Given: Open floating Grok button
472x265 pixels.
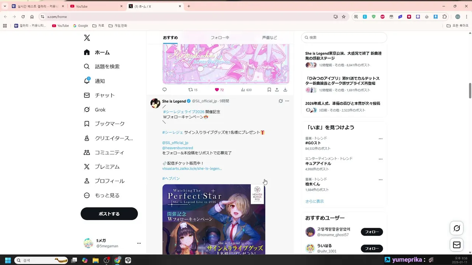Looking at the screenshot, I should click(457, 228).
